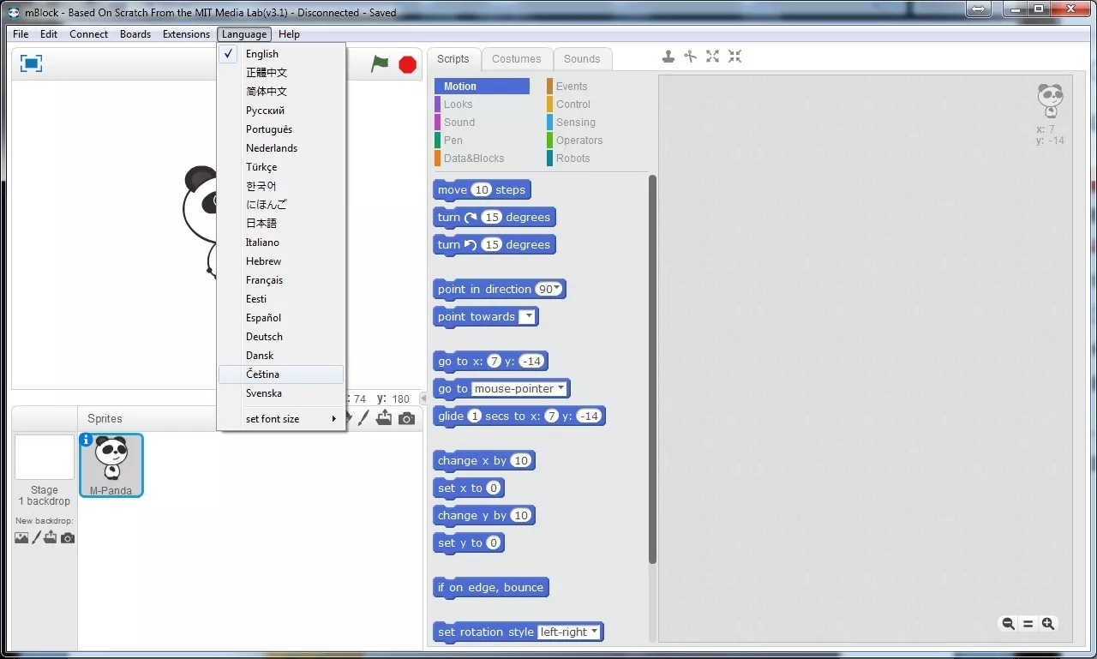
Task: Toggle fullscreen stage mode icon
Action: (x=31, y=63)
